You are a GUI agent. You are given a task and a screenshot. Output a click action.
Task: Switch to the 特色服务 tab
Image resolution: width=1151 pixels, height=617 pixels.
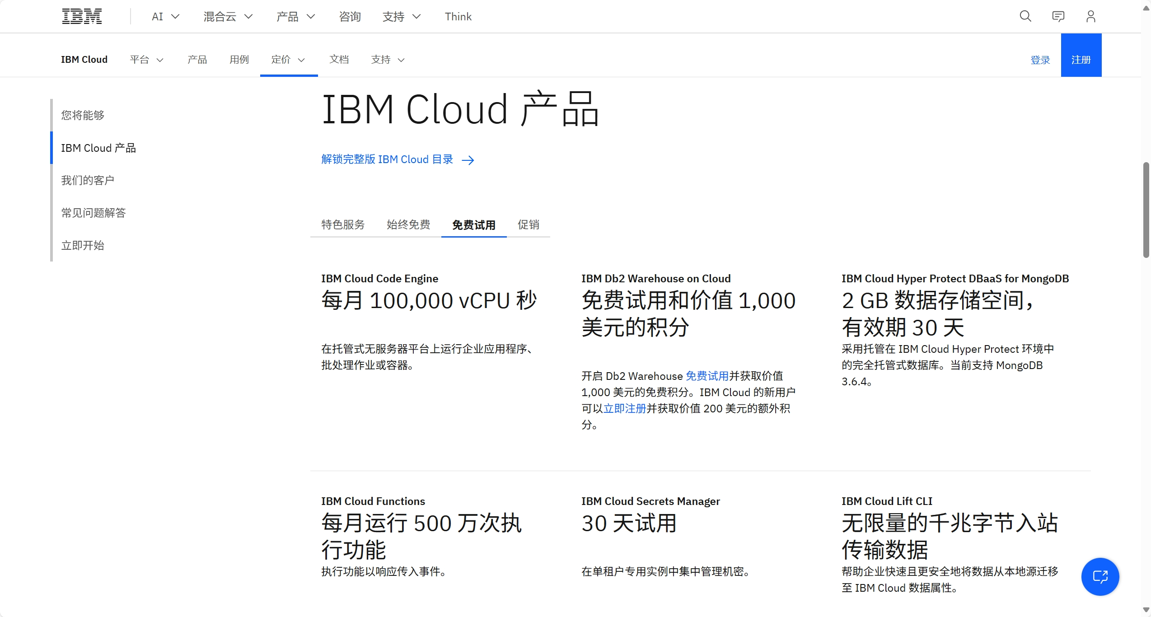343,224
